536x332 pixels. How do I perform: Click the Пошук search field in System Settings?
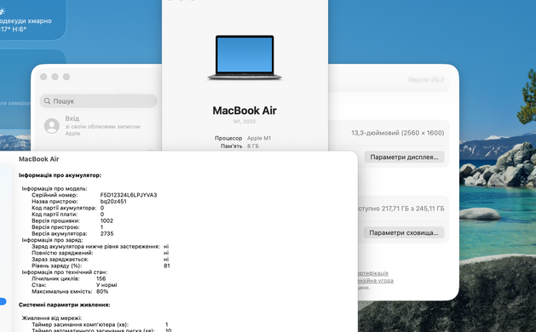99,101
